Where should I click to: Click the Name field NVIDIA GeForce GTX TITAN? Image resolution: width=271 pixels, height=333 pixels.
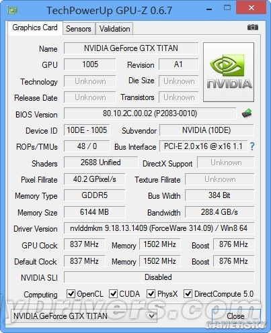click(131, 48)
